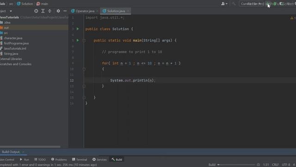Open the Run tool window
296x167 pixels.
[x=25, y=160]
